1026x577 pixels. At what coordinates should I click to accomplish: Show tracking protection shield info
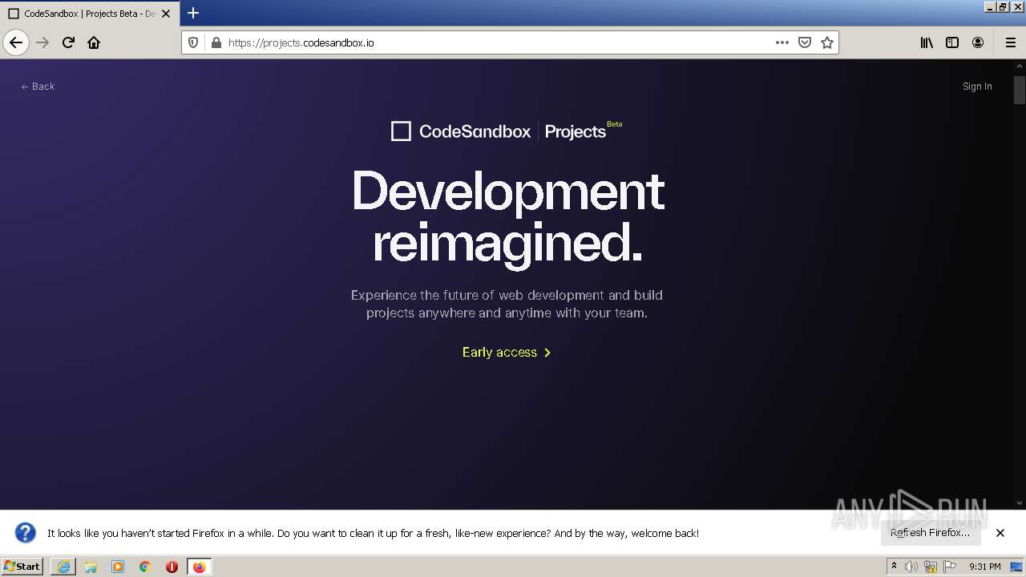point(193,42)
